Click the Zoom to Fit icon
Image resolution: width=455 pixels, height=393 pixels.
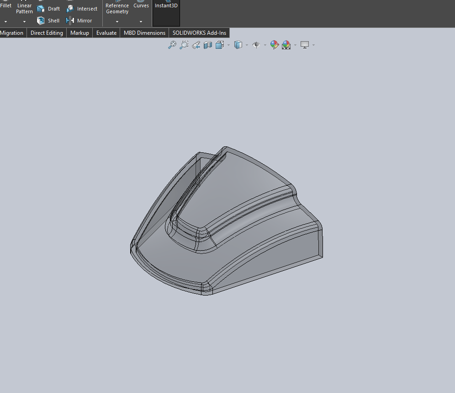coord(172,44)
